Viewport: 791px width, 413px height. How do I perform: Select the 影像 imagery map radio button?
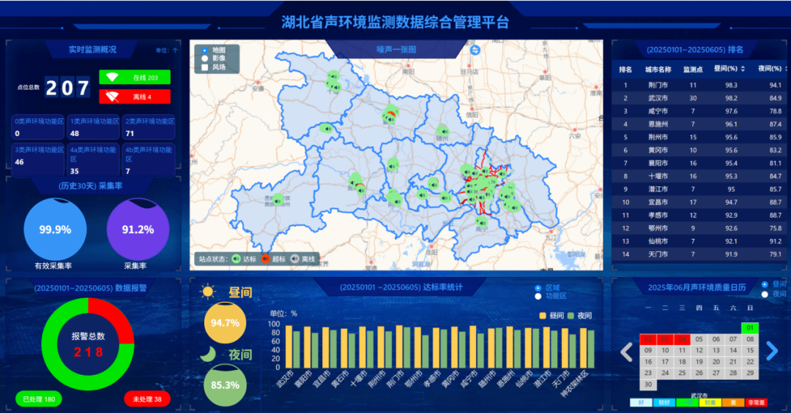tap(205, 58)
